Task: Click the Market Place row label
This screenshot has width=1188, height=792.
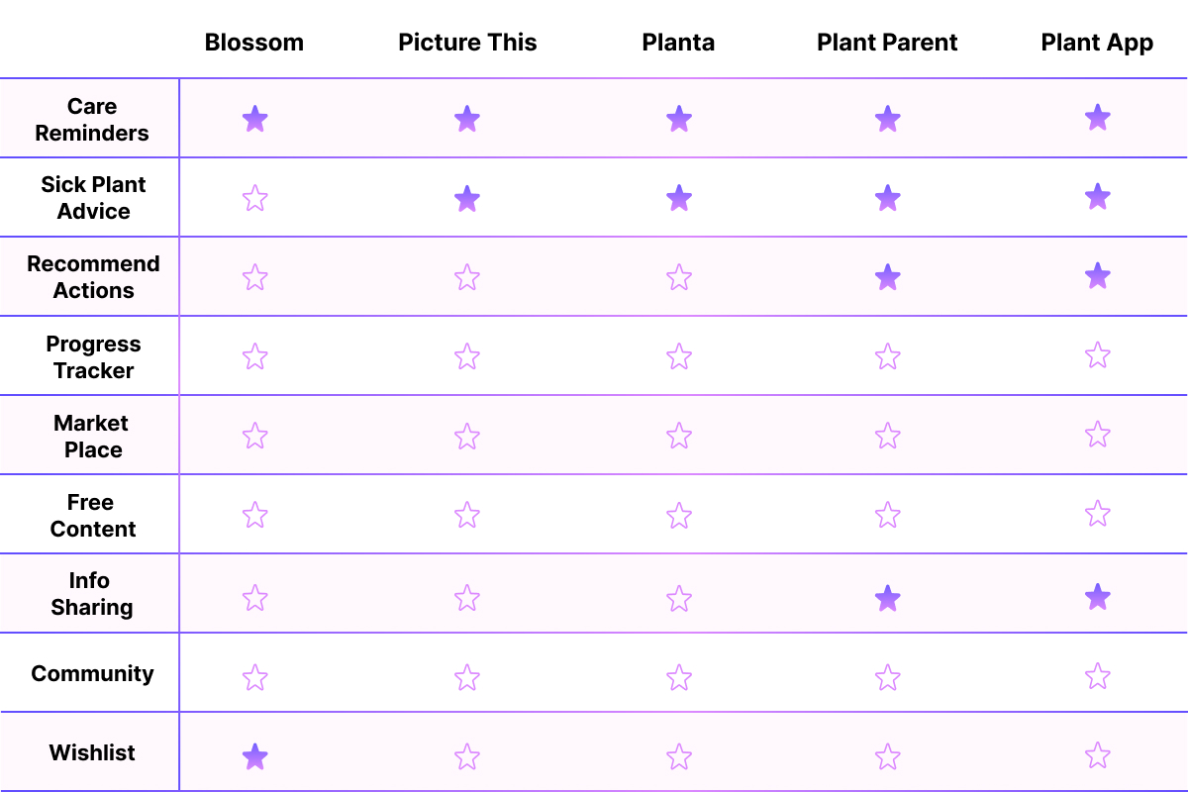Action: click(92, 437)
